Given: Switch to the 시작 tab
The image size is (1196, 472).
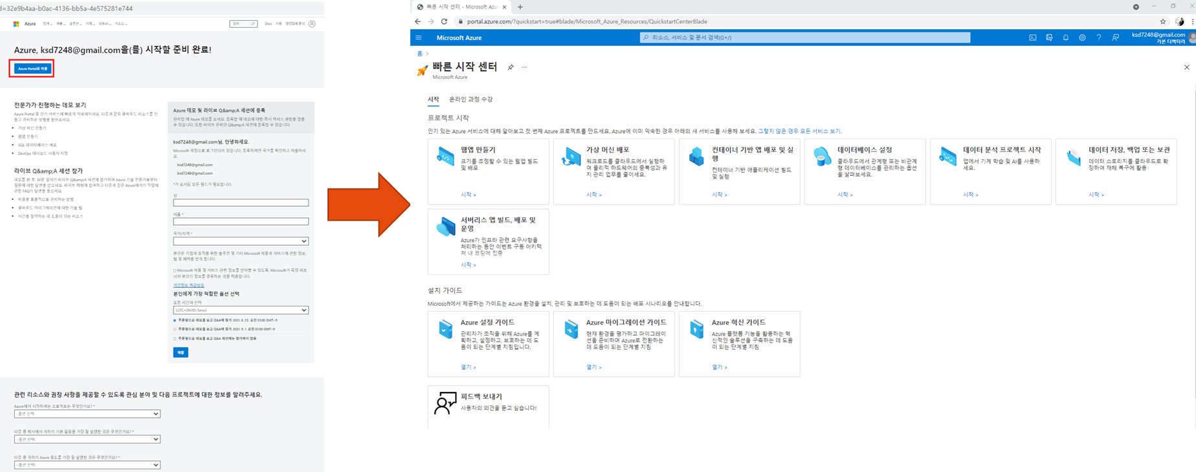Looking at the screenshot, I should click(434, 100).
